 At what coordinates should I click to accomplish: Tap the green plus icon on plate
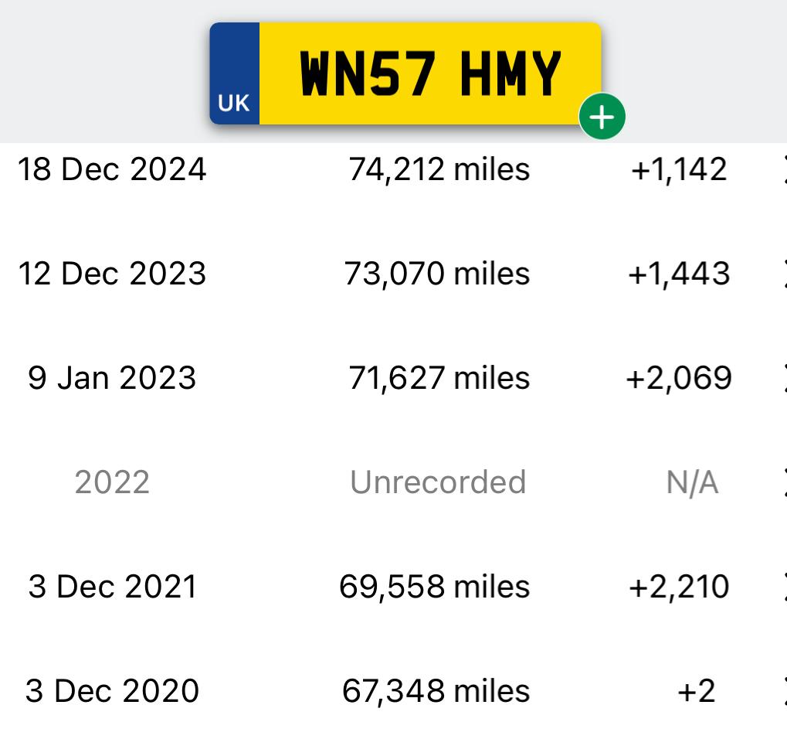[x=602, y=117]
